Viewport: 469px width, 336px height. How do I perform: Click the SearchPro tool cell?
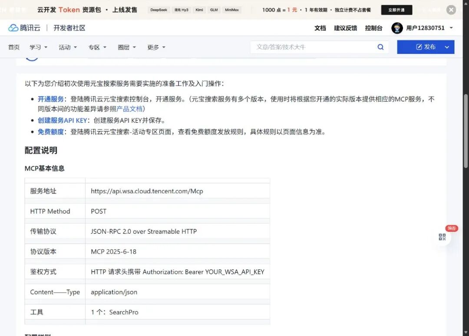pyautogui.click(x=177, y=312)
